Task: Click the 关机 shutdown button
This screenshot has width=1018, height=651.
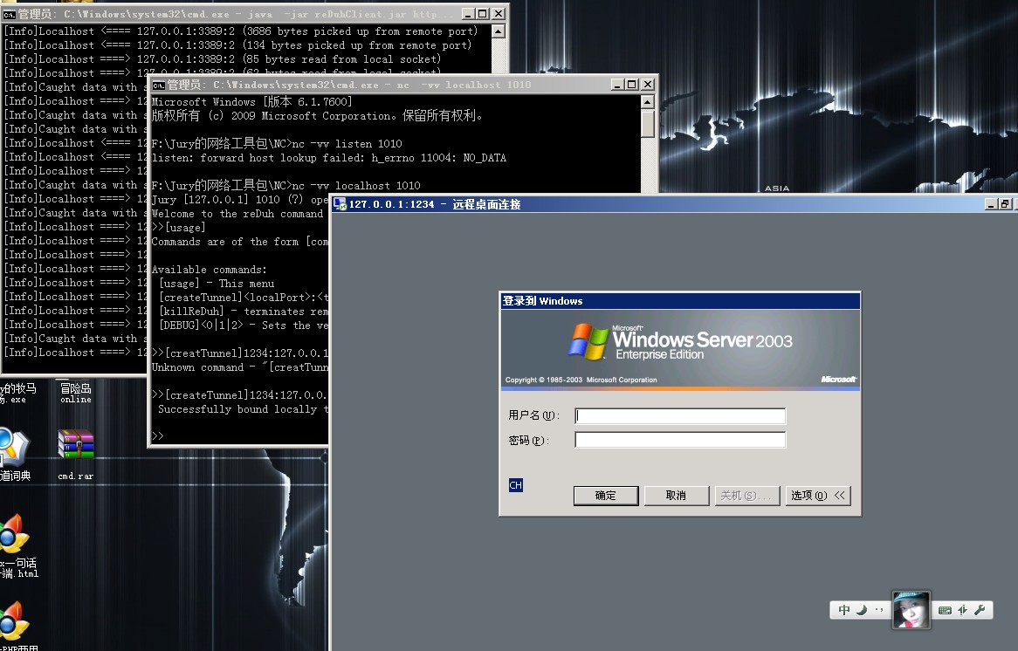Action: pyautogui.click(x=746, y=495)
